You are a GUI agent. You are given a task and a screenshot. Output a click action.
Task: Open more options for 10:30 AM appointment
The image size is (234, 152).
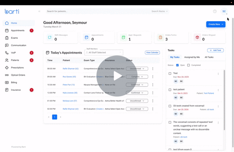152,85
